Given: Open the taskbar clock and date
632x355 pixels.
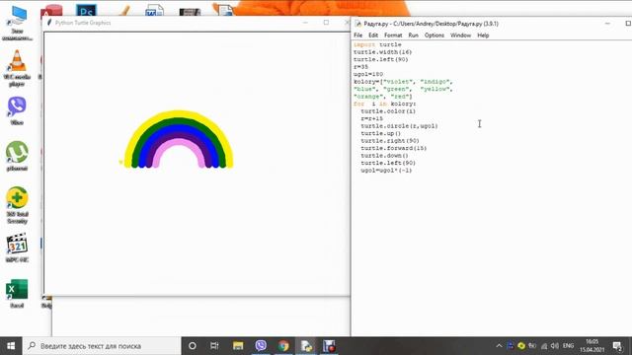Looking at the screenshot, I should pyautogui.click(x=592, y=346).
